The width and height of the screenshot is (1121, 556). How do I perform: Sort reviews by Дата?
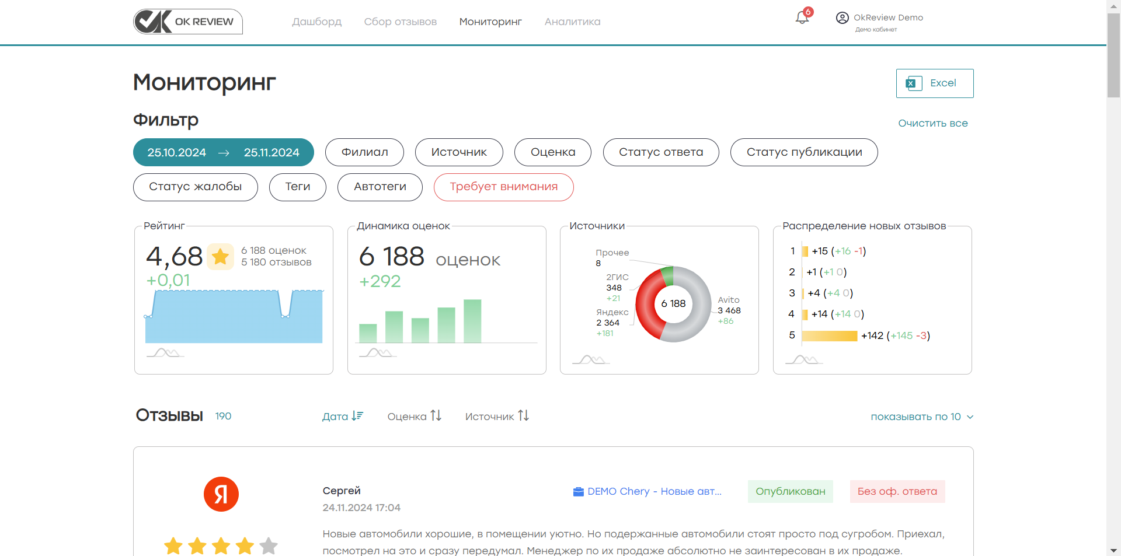click(342, 416)
